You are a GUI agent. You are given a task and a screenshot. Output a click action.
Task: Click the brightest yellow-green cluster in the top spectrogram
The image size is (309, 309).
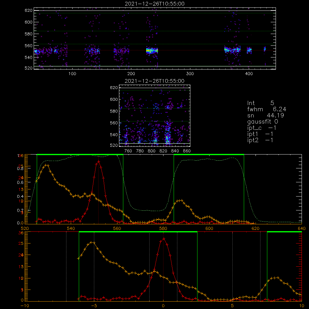(152, 51)
